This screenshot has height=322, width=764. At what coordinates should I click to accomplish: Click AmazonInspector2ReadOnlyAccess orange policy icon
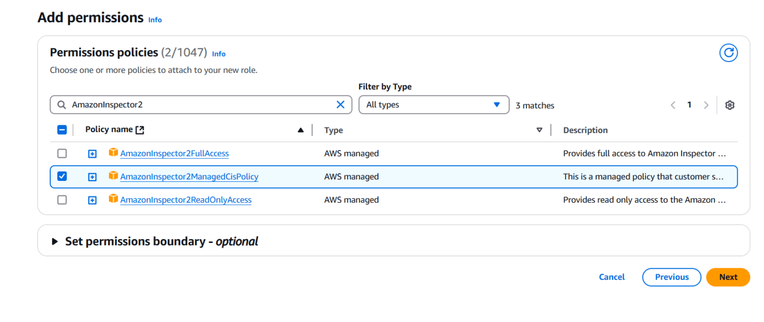click(x=113, y=199)
